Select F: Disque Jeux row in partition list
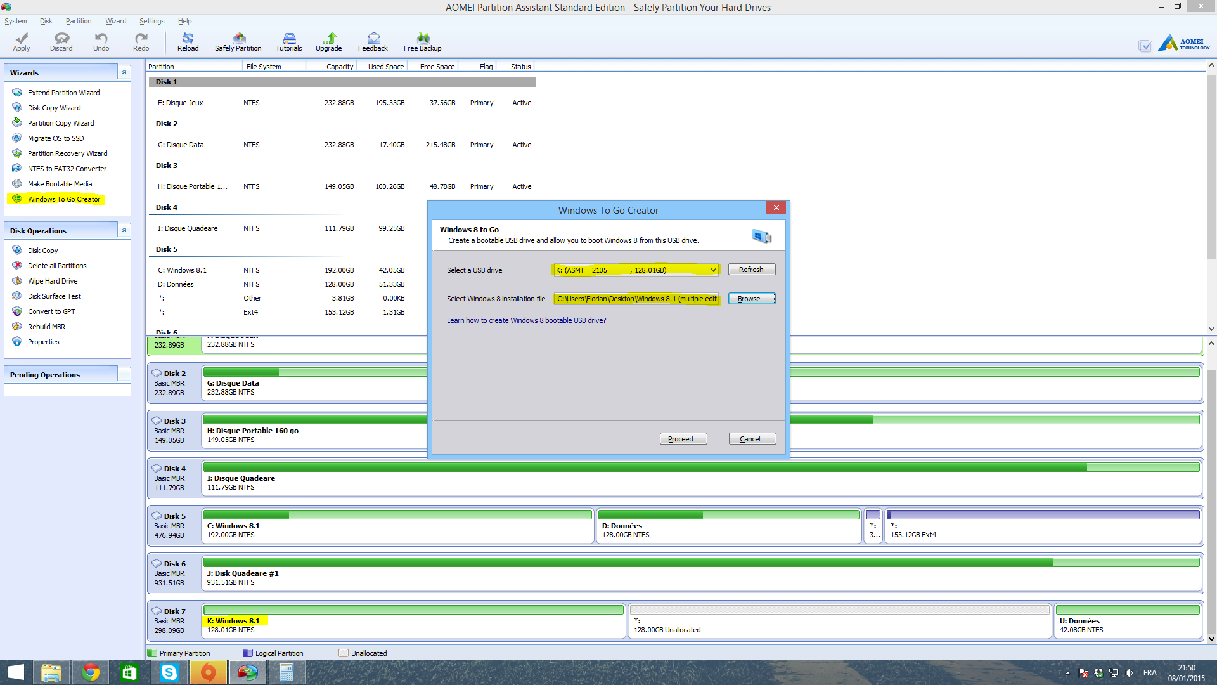The image size is (1217, 685). (x=342, y=103)
